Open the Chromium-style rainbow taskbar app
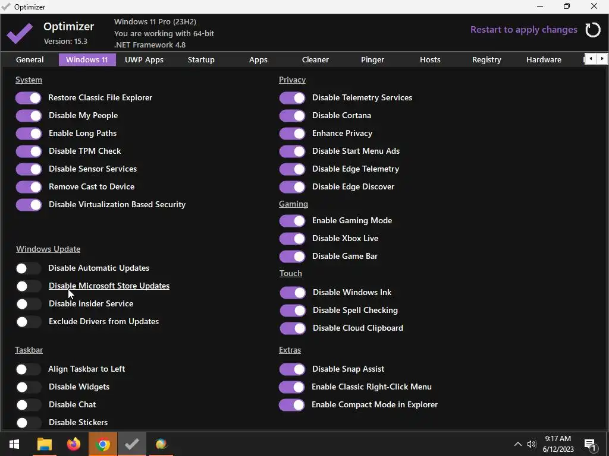The width and height of the screenshot is (609, 456). click(x=161, y=444)
